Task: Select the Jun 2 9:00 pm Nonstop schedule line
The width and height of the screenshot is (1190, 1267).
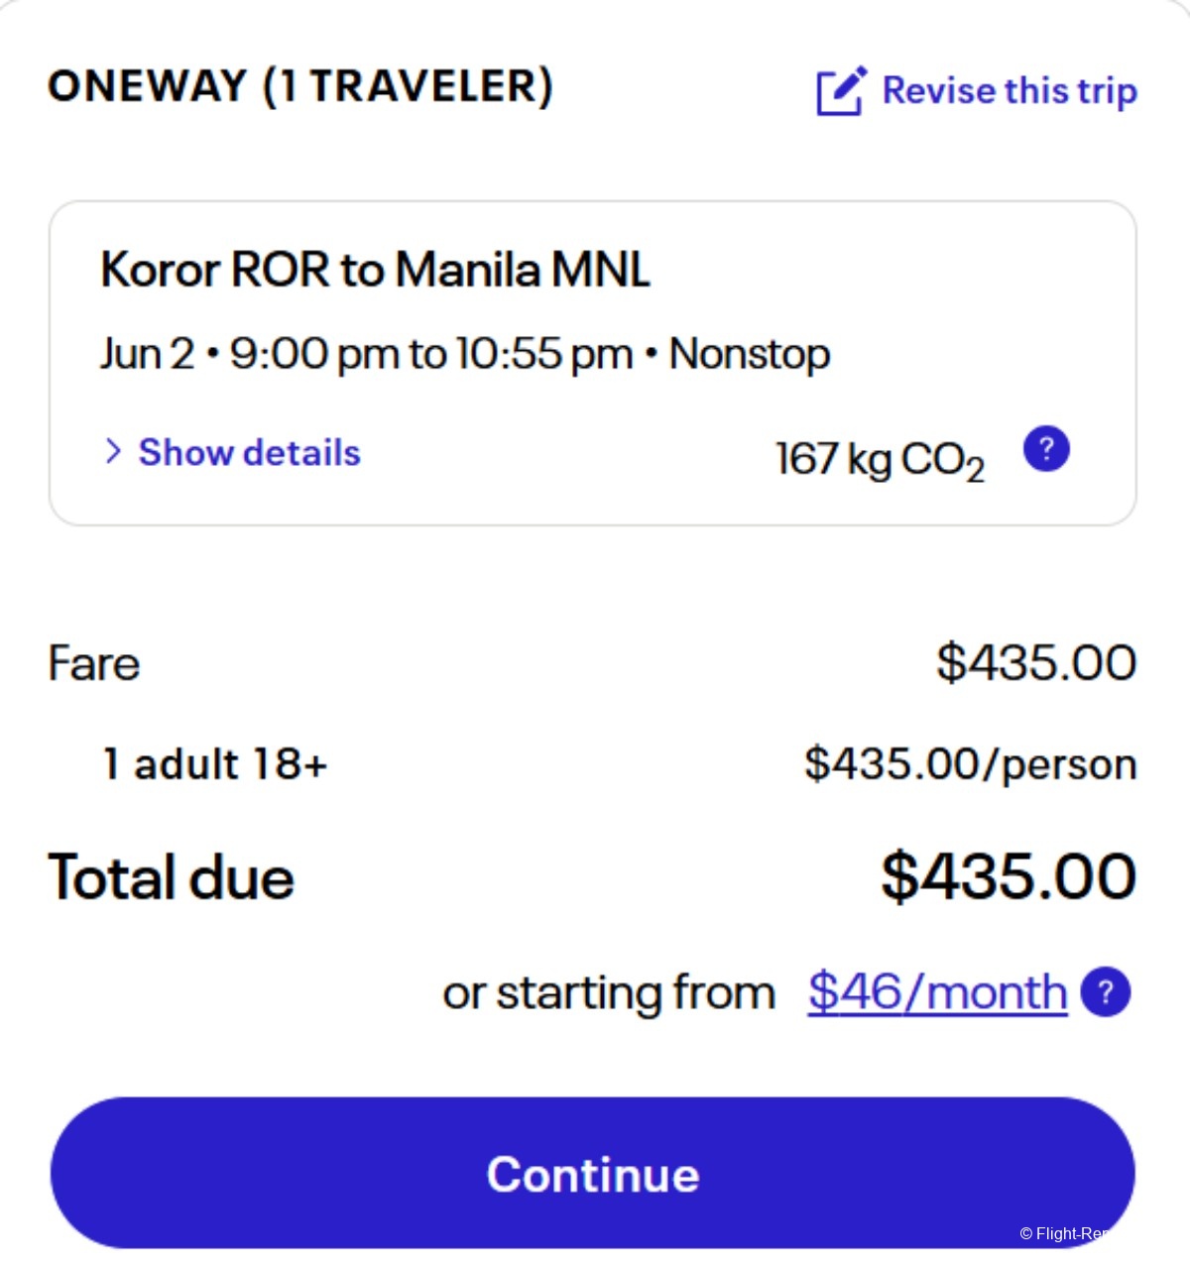Action: [x=465, y=354]
